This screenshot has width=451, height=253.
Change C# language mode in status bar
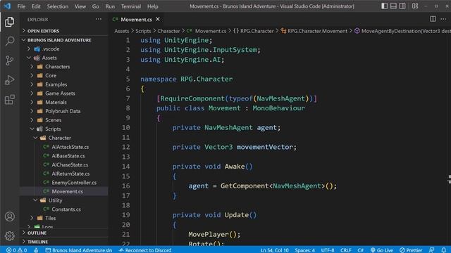click(x=360, y=250)
